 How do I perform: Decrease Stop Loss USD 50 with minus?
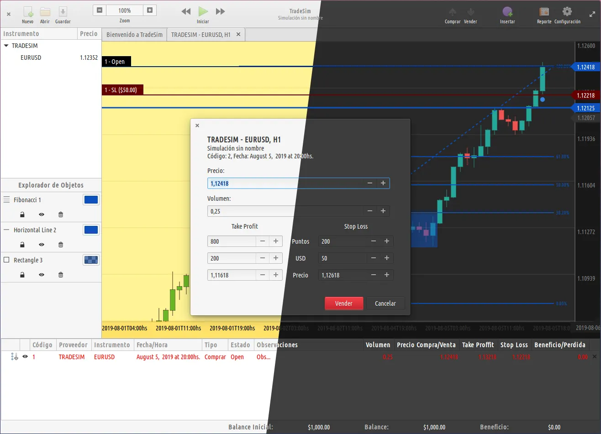(x=374, y=258)
